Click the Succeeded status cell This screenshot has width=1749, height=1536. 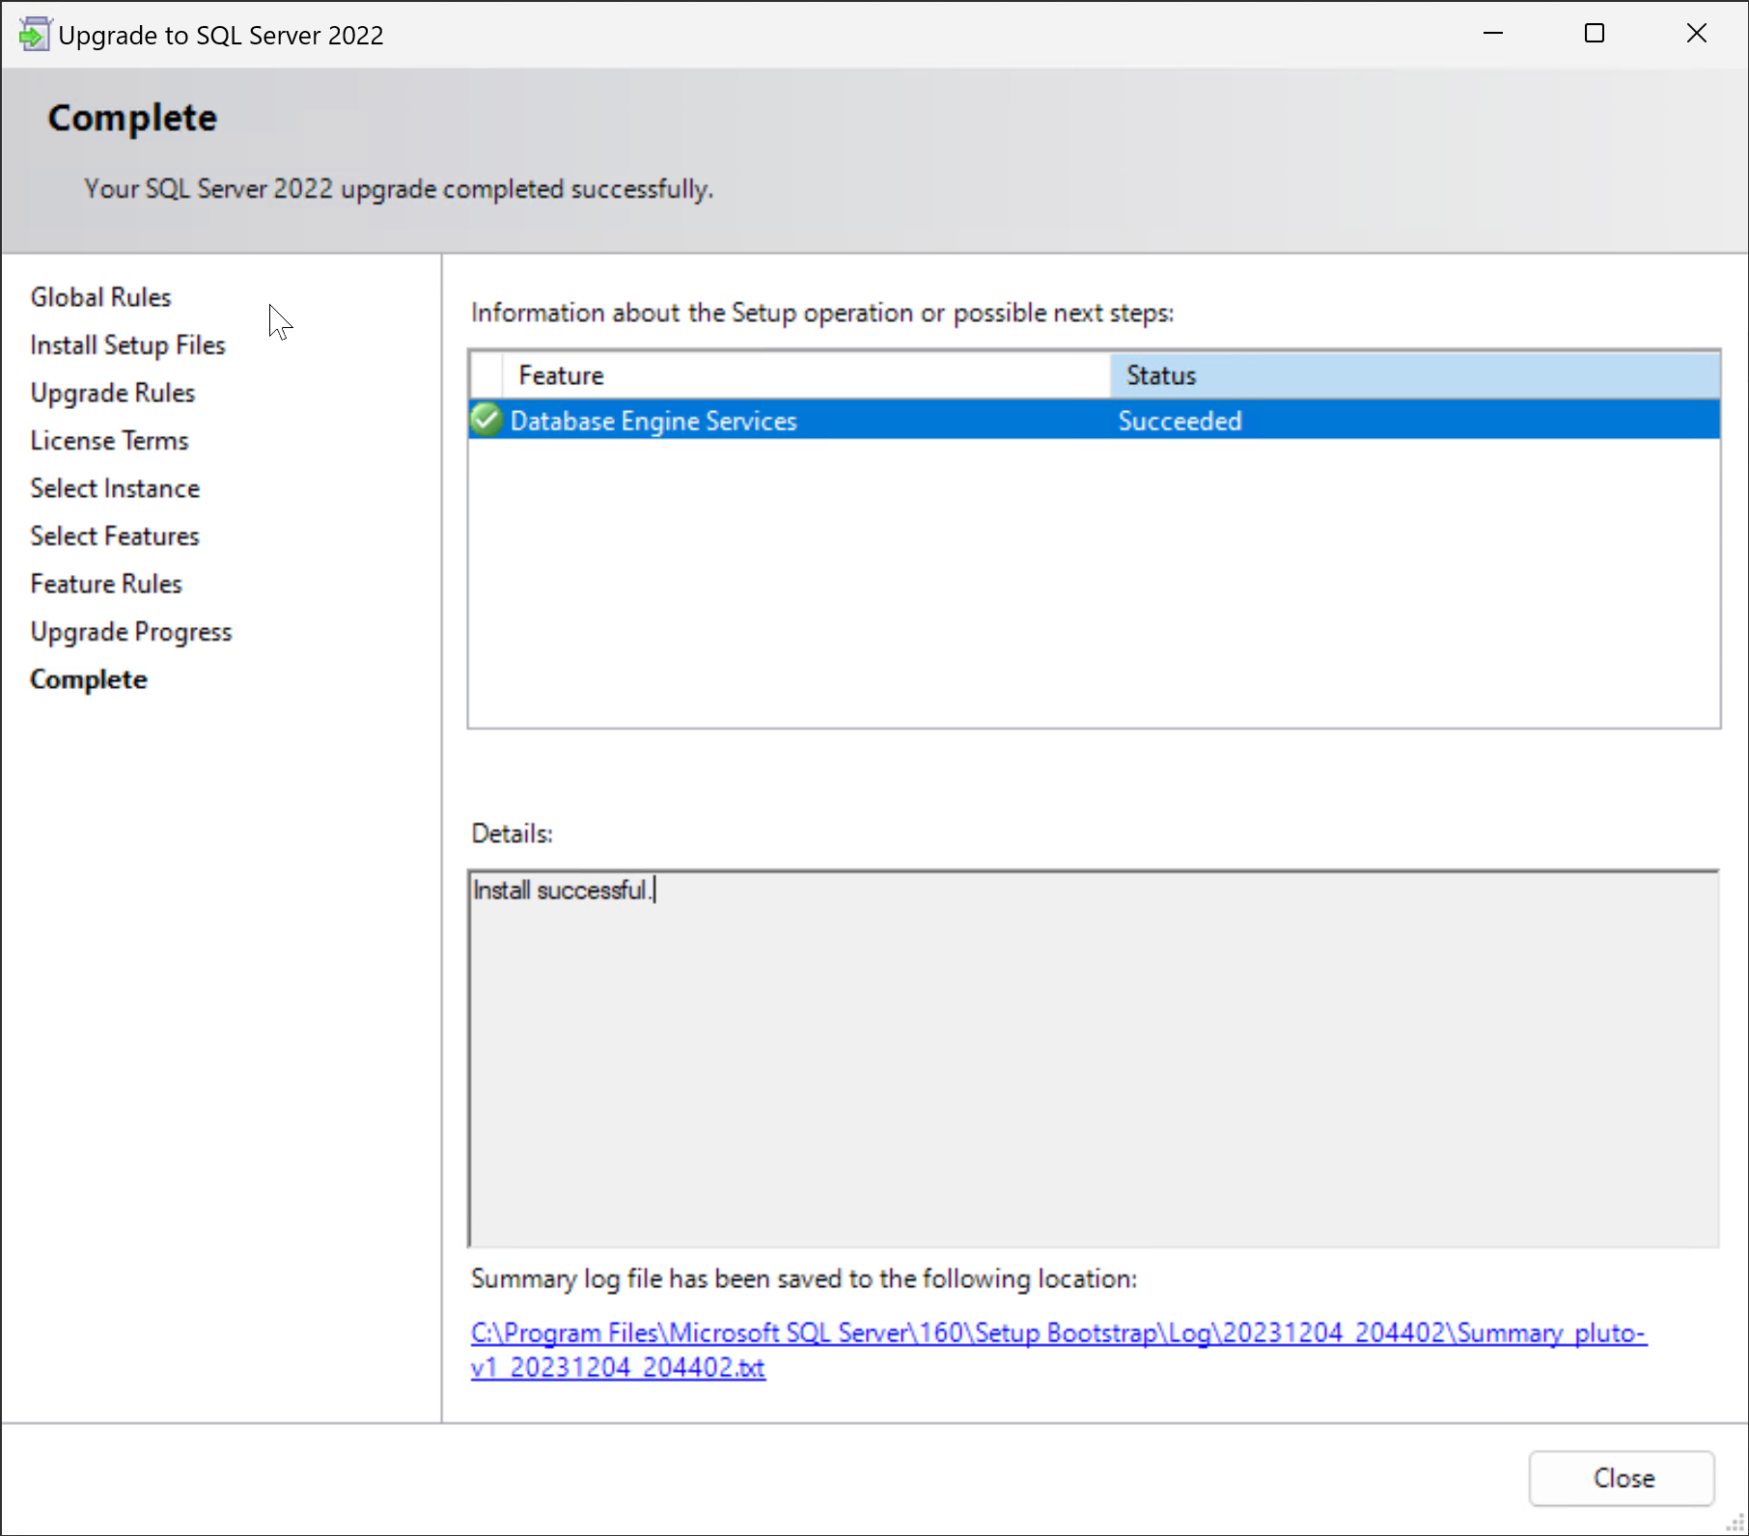(x=1180, y=422)
